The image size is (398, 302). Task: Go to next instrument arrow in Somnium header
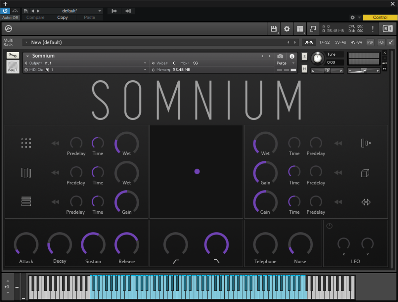270,56
